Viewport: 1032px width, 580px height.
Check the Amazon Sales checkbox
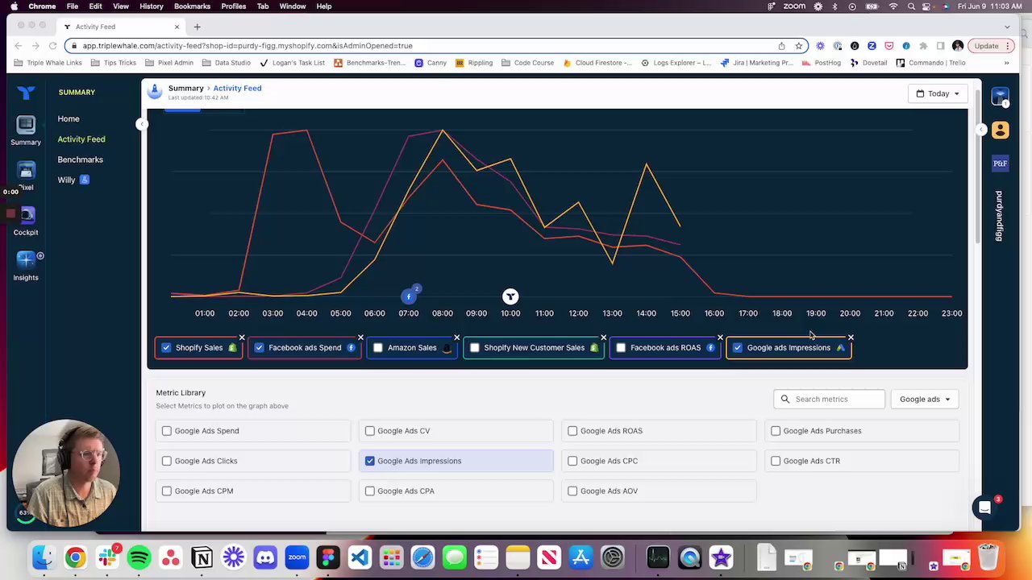pos(378,348)
